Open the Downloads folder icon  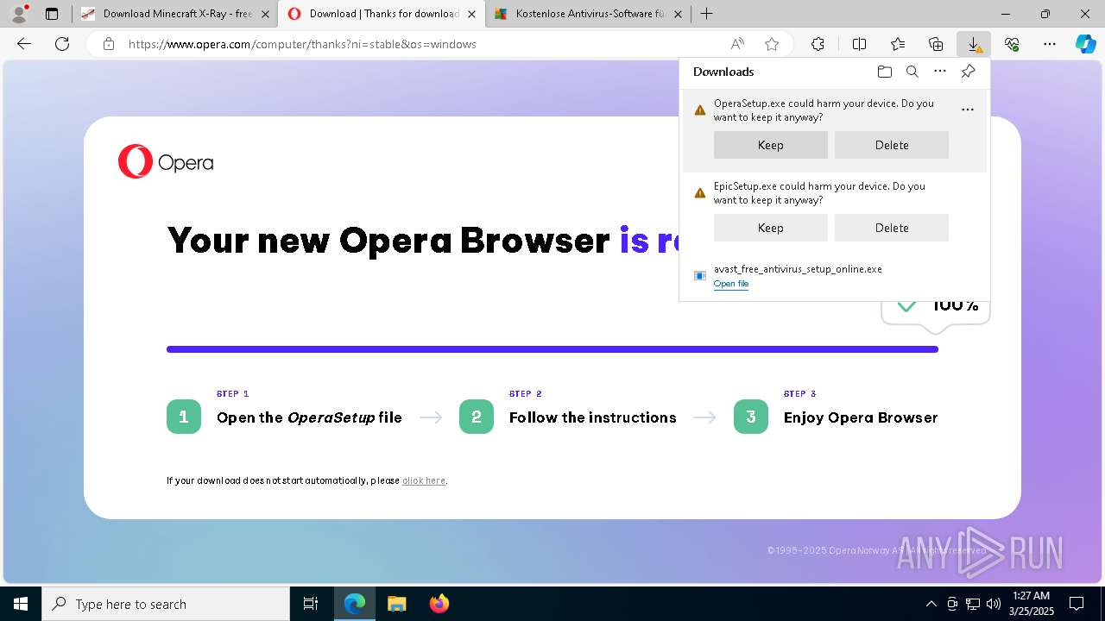tap(884, 72)
